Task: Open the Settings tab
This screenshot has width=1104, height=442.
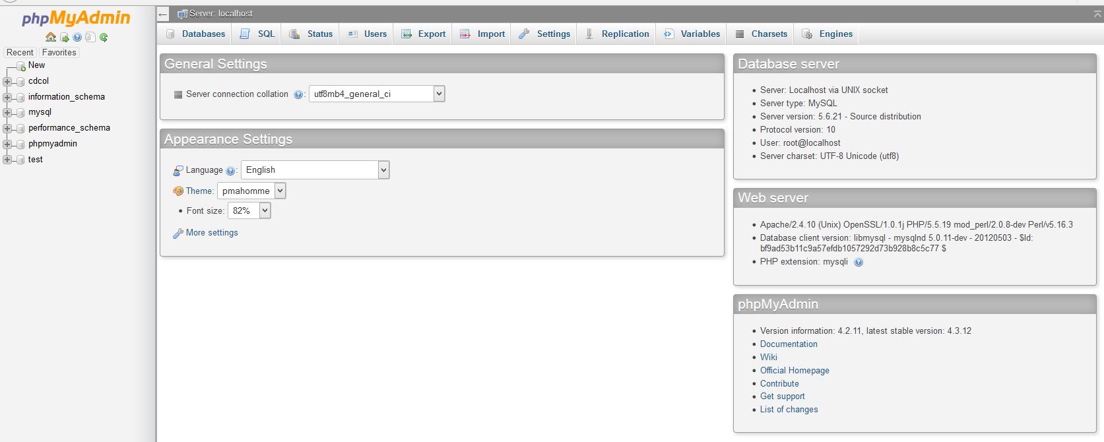Action: pos(544,34)
